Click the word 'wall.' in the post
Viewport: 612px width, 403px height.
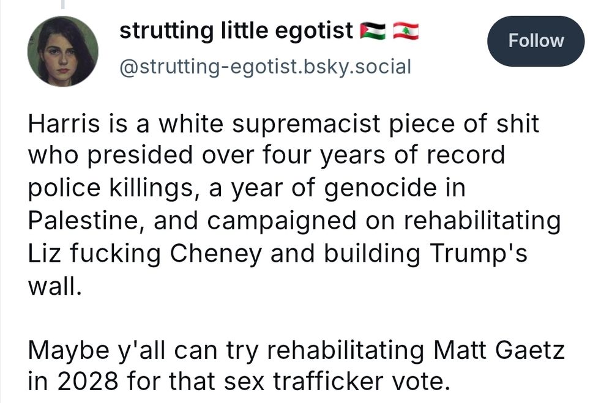pyautogui.click(x=54, y=283)
